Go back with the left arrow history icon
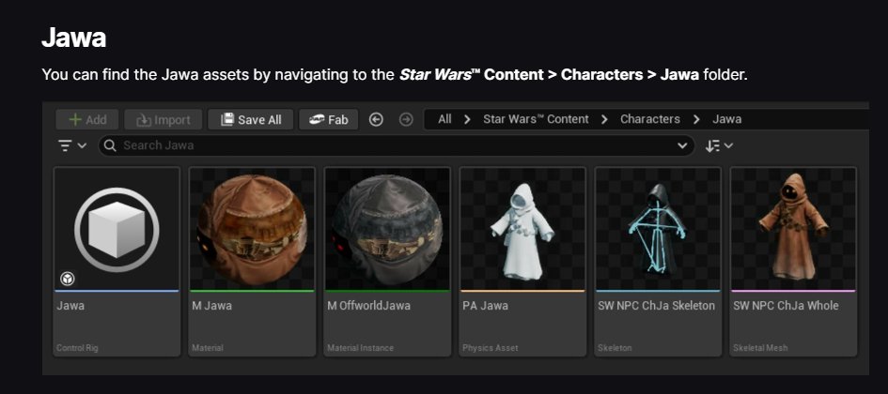 (376, 119)
